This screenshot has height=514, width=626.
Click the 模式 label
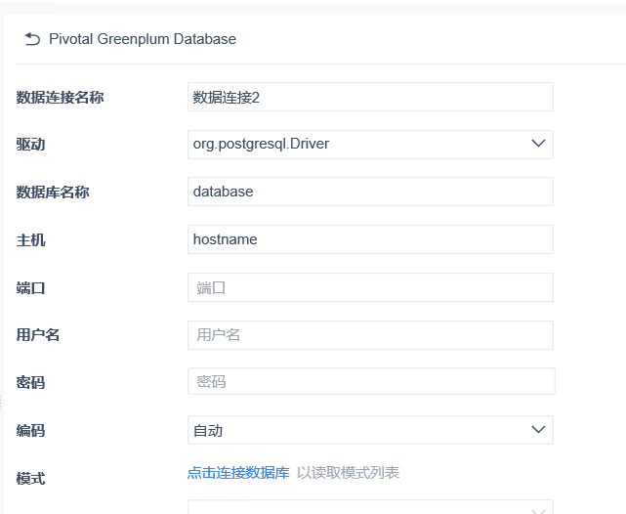30,478
